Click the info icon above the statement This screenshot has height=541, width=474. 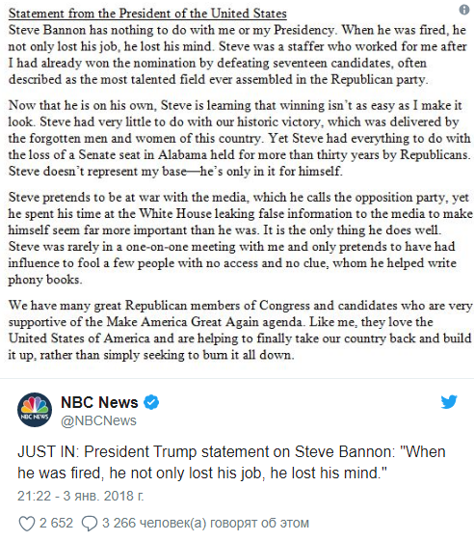point(464,10)
